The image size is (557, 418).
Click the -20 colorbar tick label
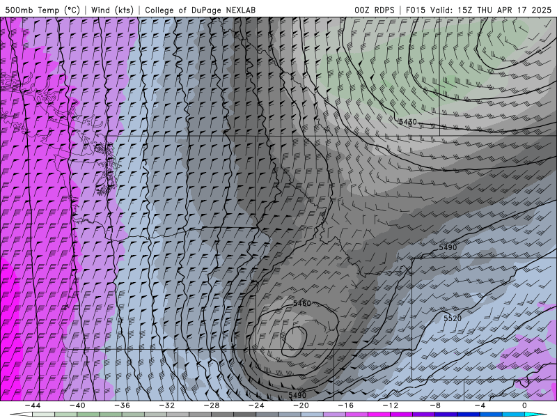coord(301,405)
